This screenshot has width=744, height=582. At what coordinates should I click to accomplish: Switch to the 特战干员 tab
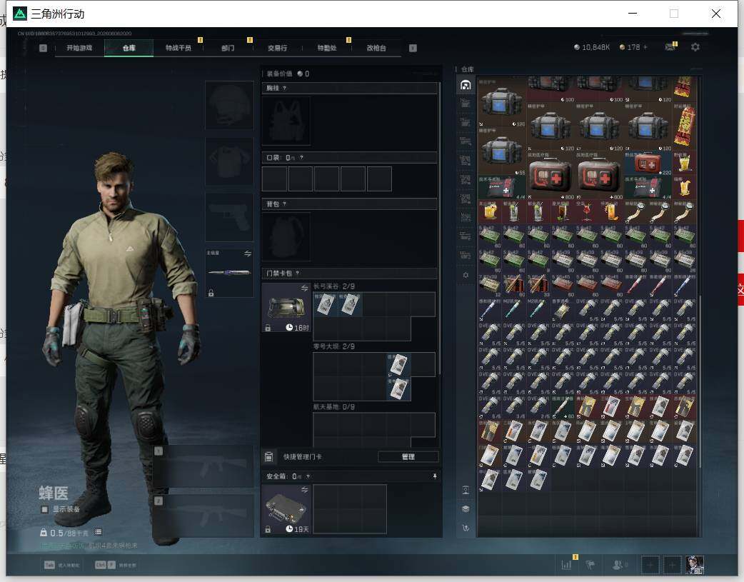click(179, 48)
